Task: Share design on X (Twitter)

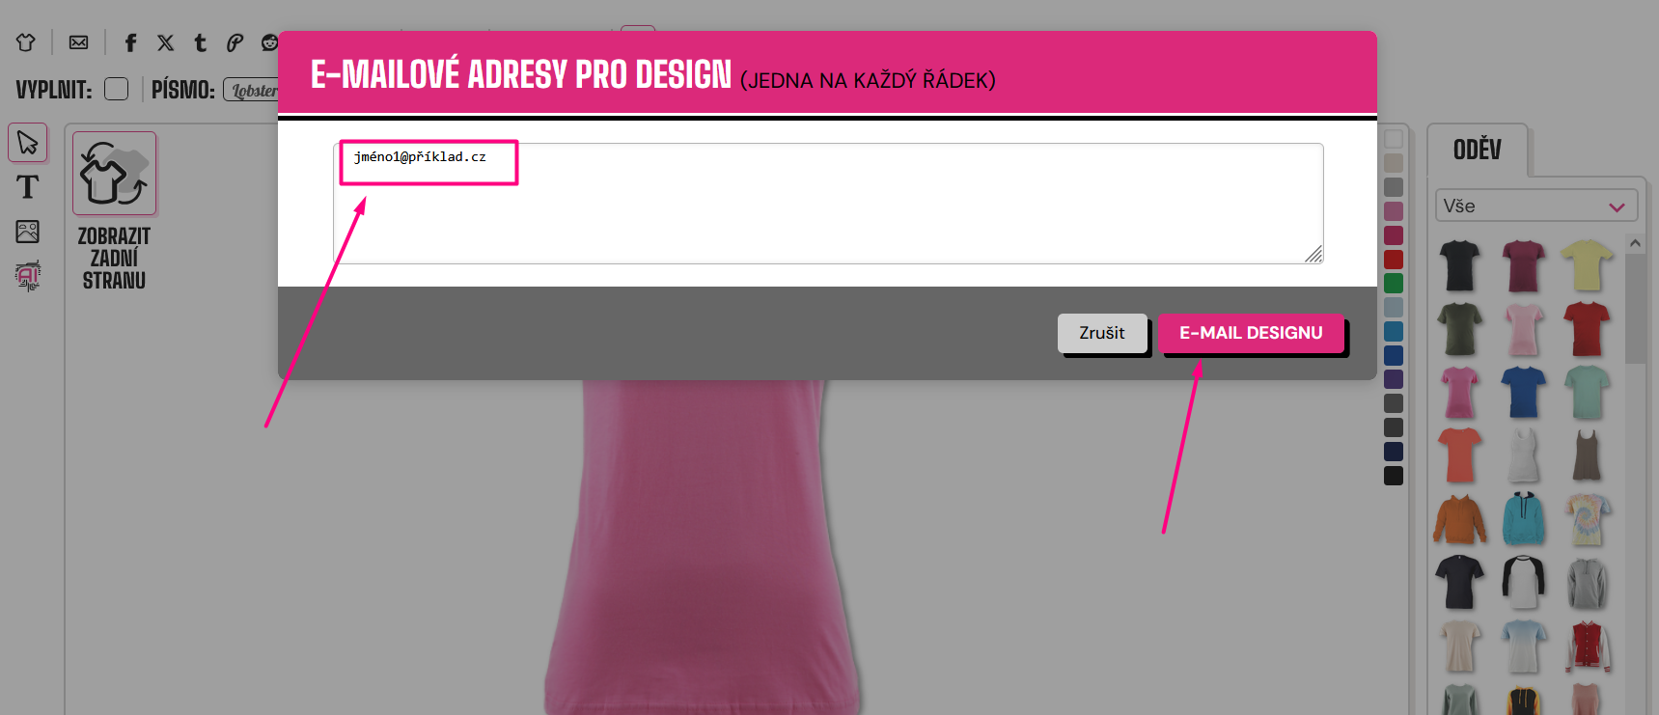Action: click(166, 42)
